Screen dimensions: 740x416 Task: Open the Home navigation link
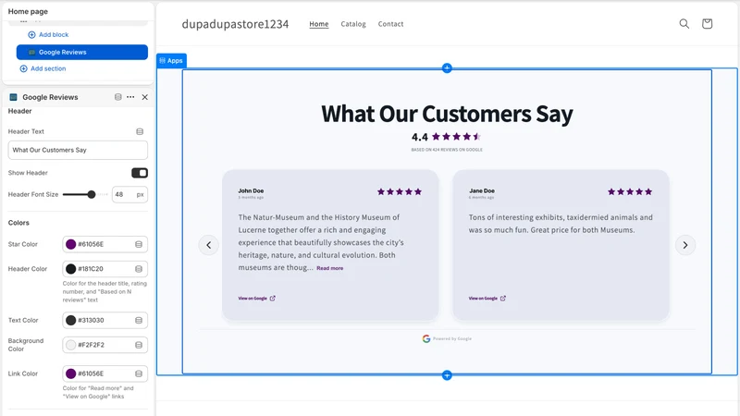click(x=319, y=24)
